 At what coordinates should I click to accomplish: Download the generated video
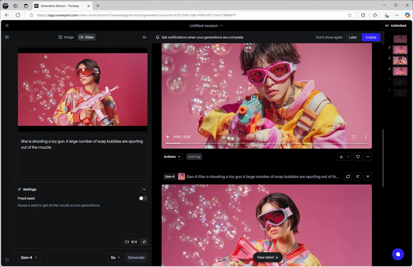coord(341,157)
